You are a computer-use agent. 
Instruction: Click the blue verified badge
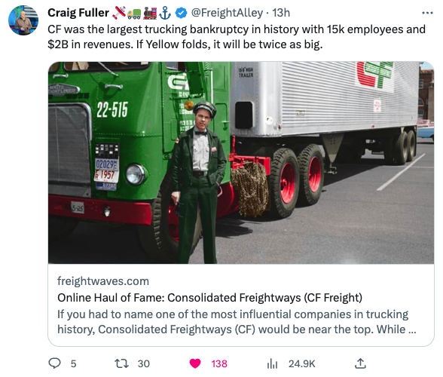pos(181,13)
